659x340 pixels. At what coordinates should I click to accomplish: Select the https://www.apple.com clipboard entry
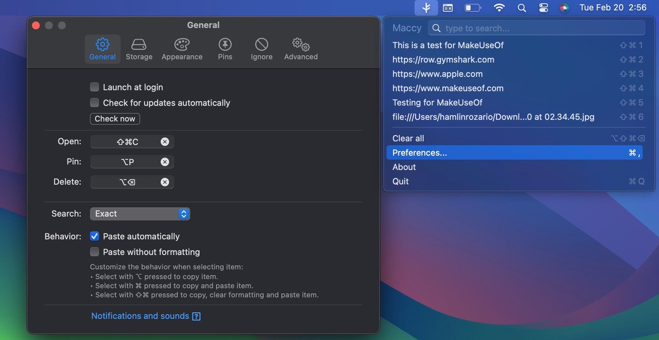pyautogui.click(x=437, y=74)
